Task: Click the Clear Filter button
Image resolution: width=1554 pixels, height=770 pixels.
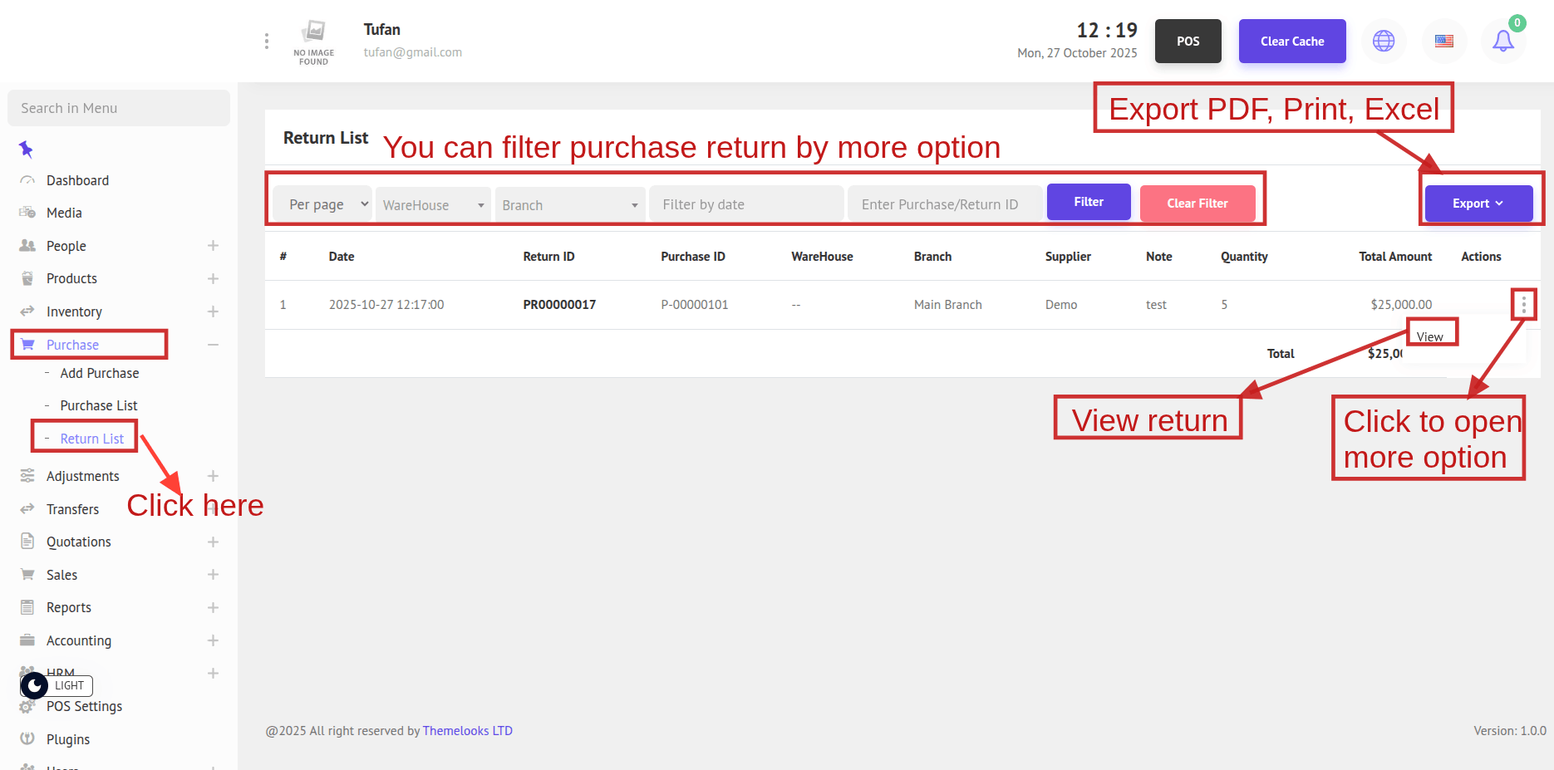Action: [x=1197, y=204]
